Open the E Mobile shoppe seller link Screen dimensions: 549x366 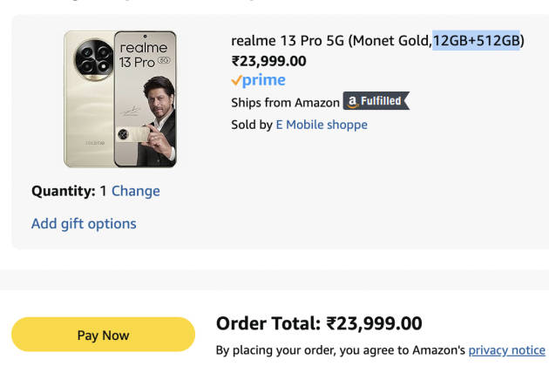pos(322,125)
